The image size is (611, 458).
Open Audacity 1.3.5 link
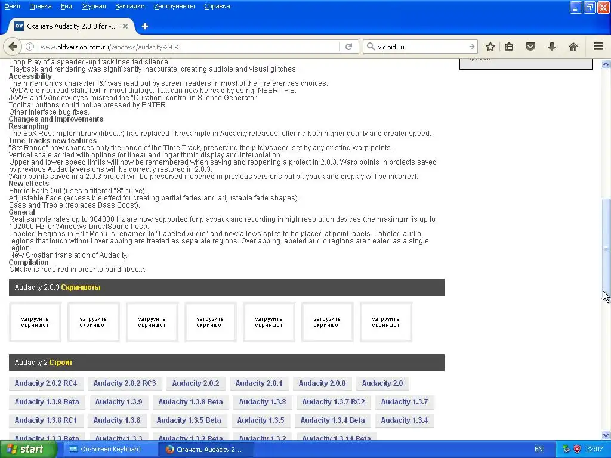(261, 420)
